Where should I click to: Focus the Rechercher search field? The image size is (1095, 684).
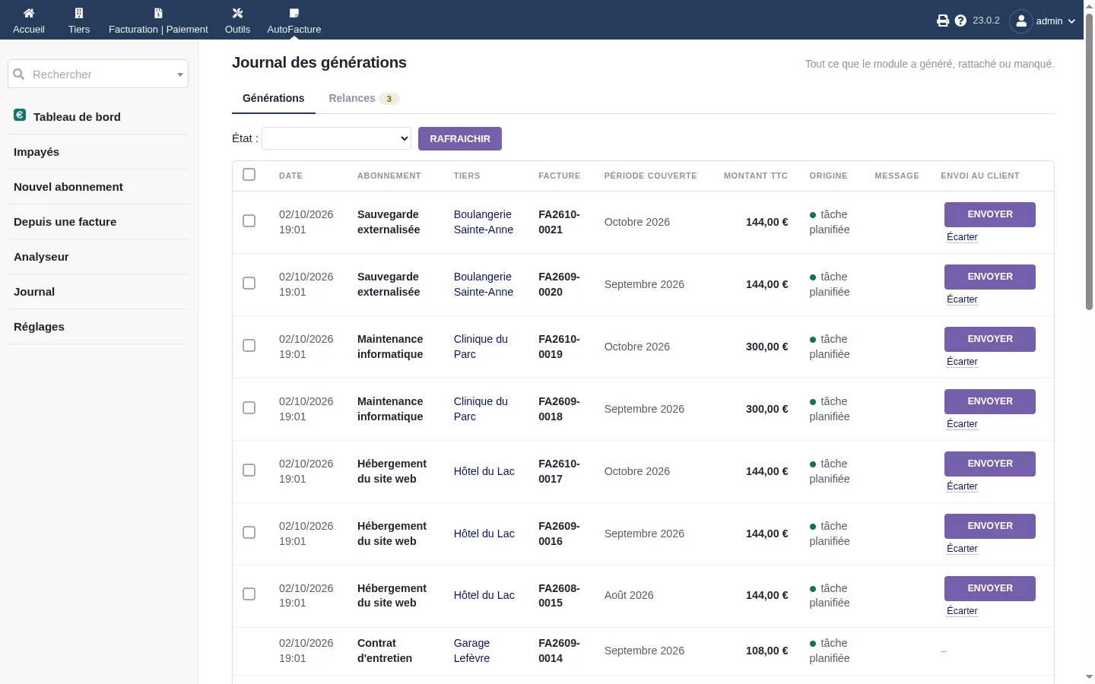(x=98, y=74)
